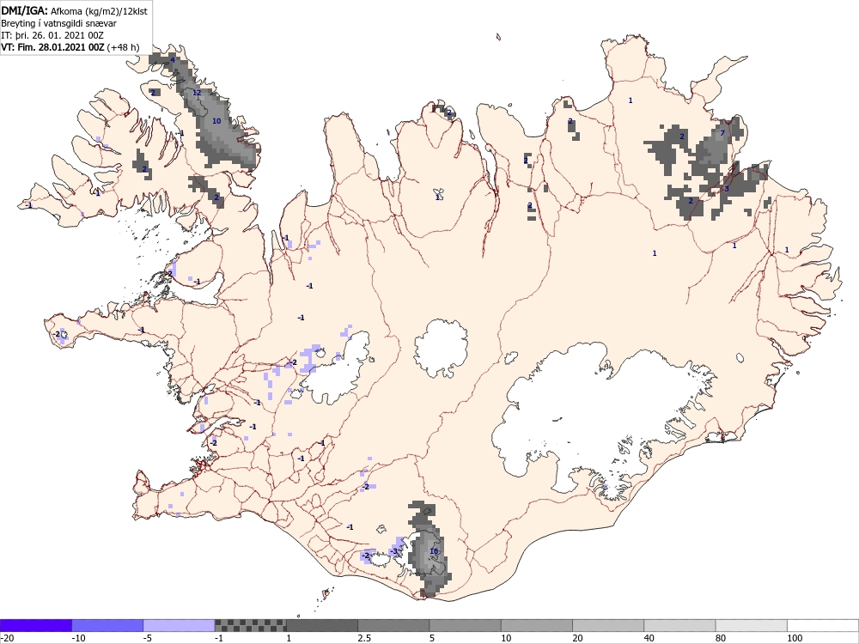The width and height of the screenshot is (859, 644).
Task: Click the "100" legend label
Action: pyautogui.click(x=795, y=638)
